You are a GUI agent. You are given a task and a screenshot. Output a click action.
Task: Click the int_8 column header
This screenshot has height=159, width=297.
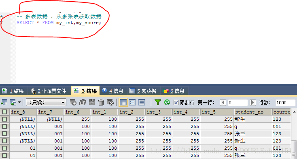coord(23,112)
